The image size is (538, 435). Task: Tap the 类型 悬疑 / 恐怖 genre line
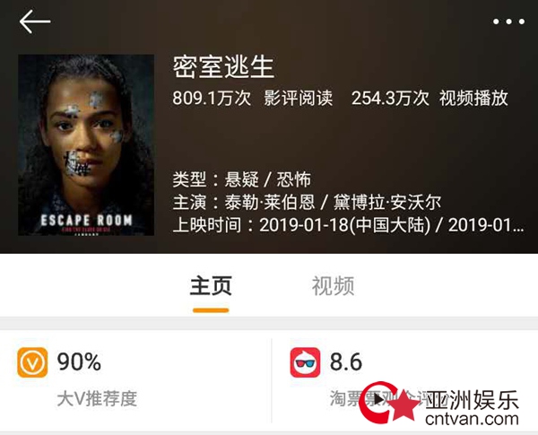[x=242, y=179]
